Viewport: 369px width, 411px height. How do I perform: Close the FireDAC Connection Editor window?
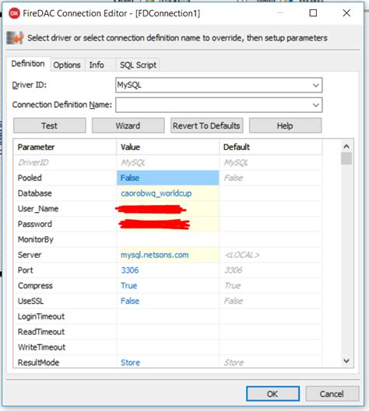pyautogui.click(x=346, y=13)
